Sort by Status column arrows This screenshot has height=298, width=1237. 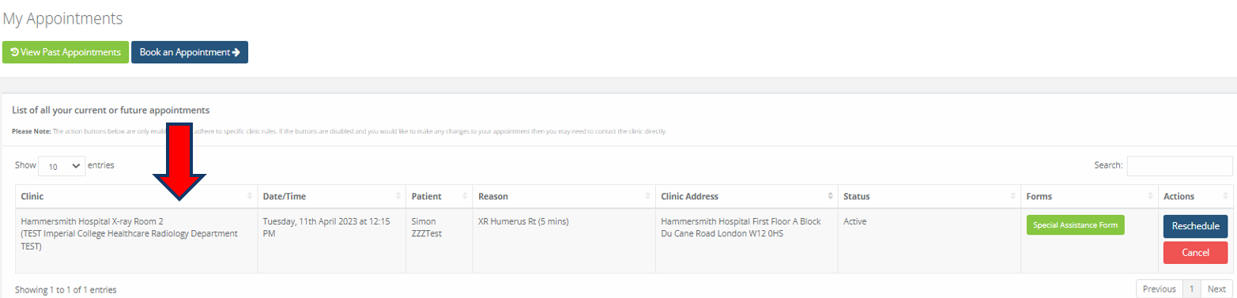[x=1013, y=196]
